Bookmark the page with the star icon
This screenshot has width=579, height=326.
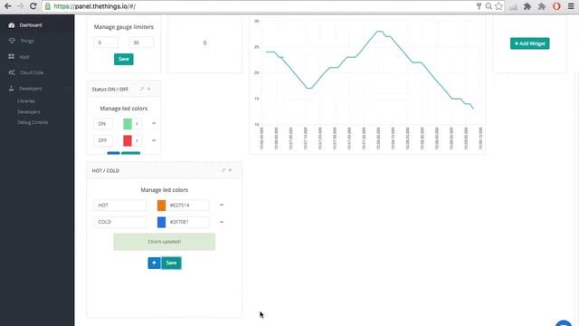[x=498, y=6]
